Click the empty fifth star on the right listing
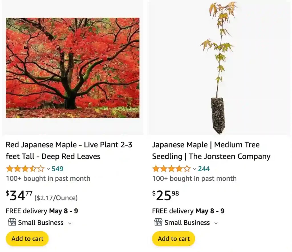This screenshot has width=292, height=252. [187, 169]
